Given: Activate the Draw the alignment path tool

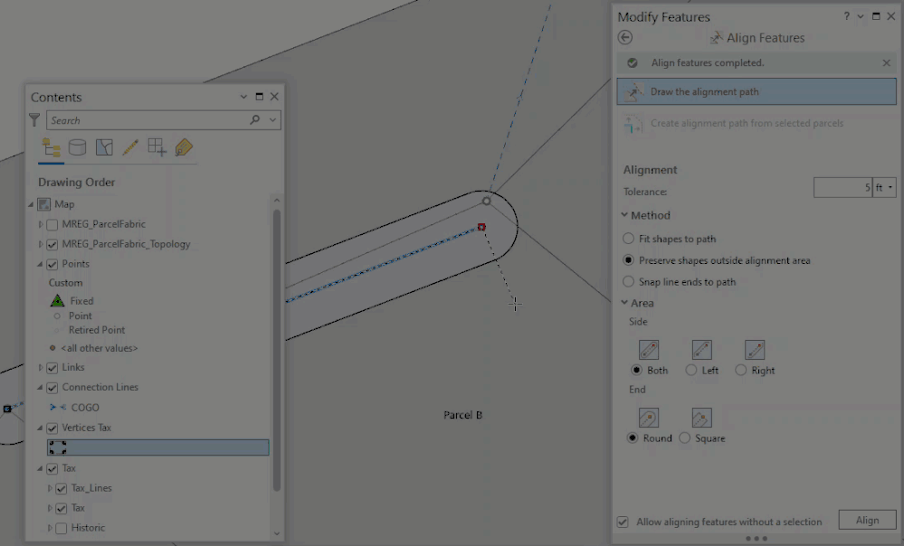Looking at the screenshot, I should tap(757, 91).
